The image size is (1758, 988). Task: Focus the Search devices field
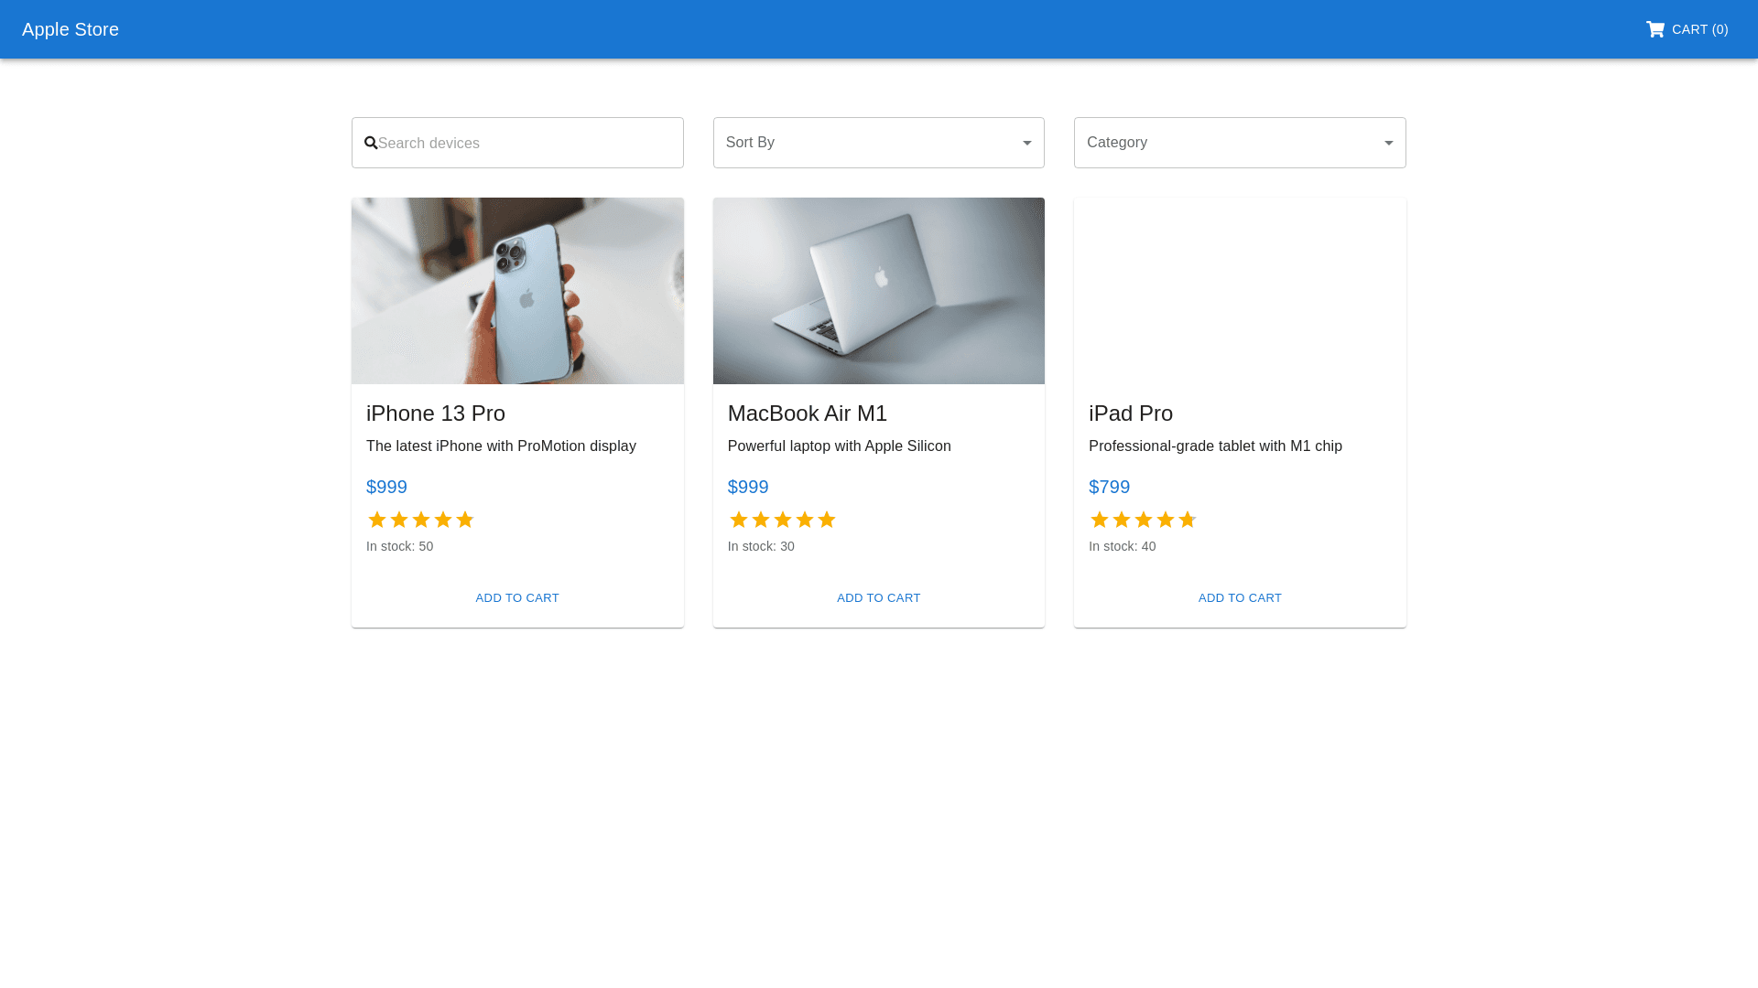[x=526, y=143]
